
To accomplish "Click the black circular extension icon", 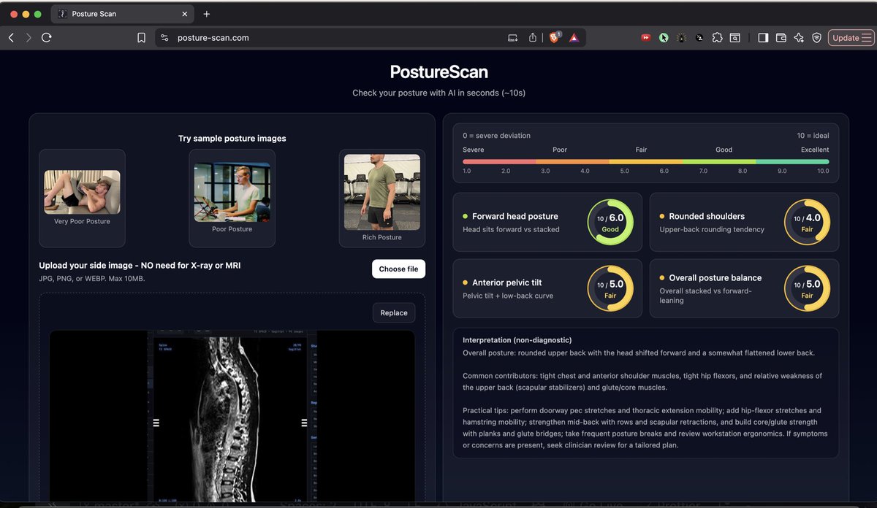I will point(699,38).
